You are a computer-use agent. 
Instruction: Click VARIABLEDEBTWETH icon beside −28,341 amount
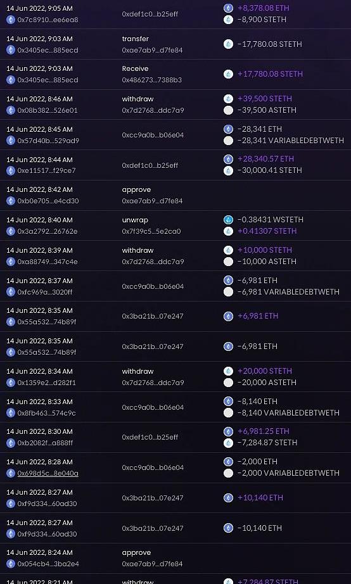click(x=229, y=141)
